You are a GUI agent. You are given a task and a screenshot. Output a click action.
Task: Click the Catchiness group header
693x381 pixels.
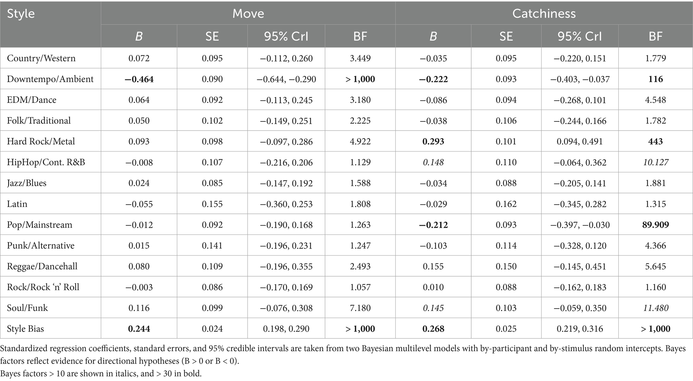544,13
